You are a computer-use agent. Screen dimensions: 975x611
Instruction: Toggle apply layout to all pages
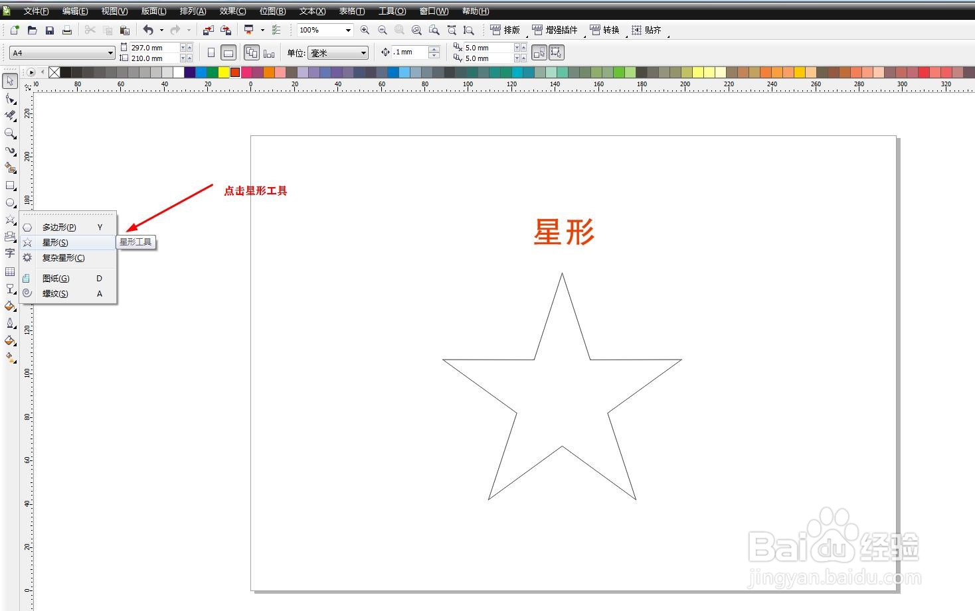click(x=252, y=52)
